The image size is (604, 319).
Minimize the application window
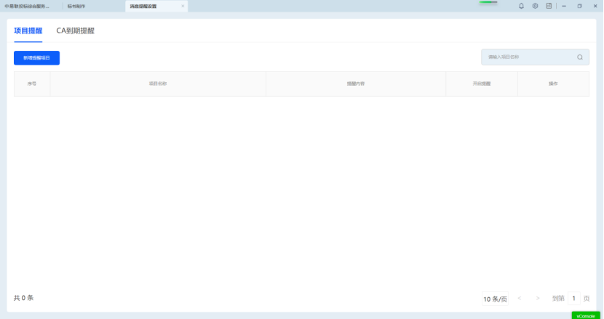[564, 6]
